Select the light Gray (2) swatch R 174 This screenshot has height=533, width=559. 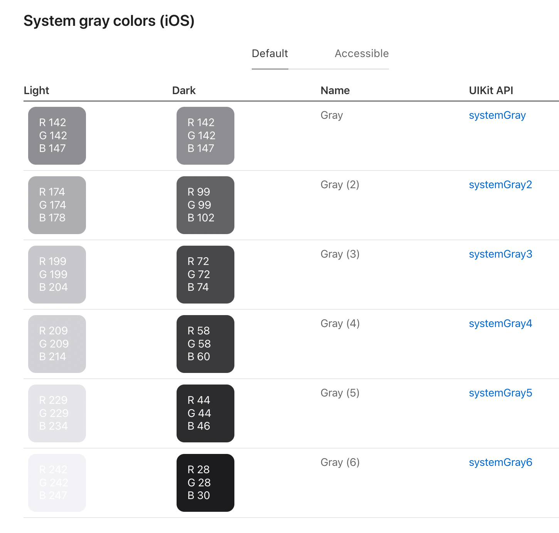click(x=57, y=205)
